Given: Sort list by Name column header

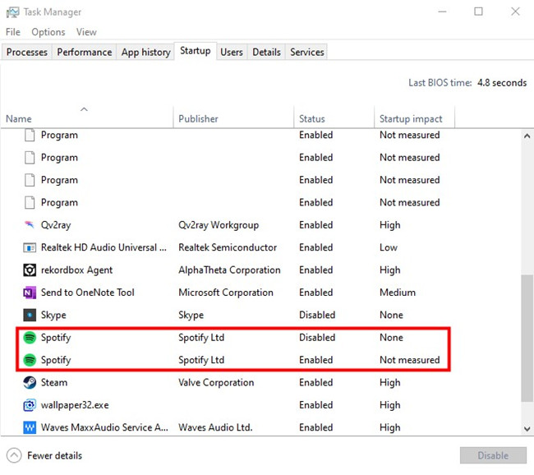Looking at the screenshot, I should (x=87, y=118).
